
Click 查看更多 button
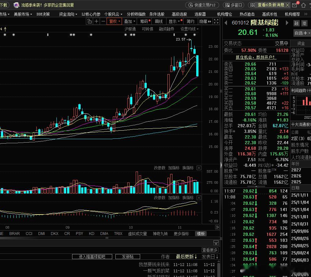pos(210,250)
